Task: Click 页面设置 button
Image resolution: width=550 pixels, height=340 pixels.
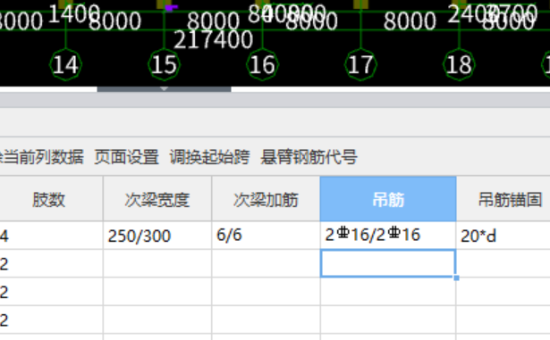Action: pyautogui.click(x=126, y=157)
